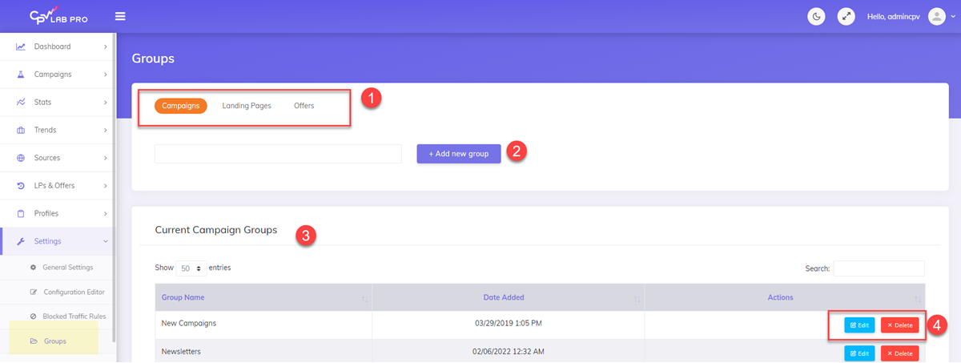961x363 pixels.
Task: Sort by Date Added column
Action: [508, 297]
